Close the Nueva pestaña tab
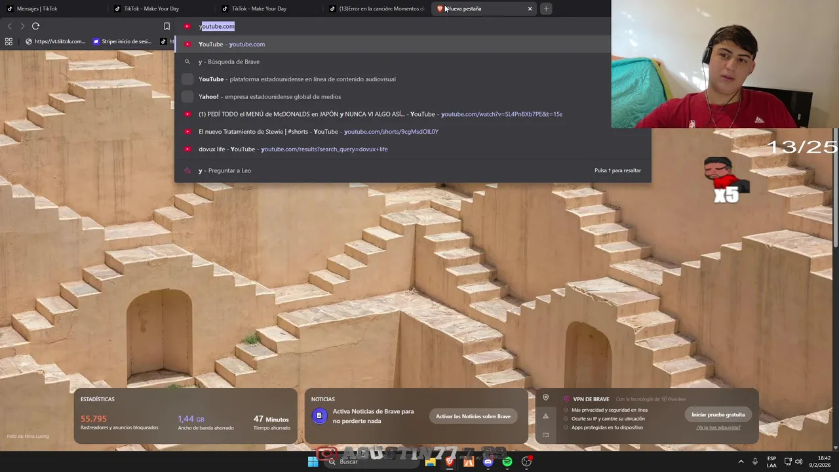This screenshot has height=472, width=839. [x=530, y=9]
